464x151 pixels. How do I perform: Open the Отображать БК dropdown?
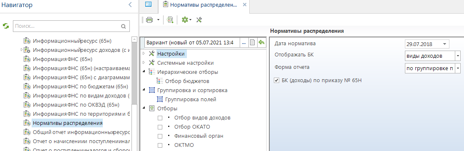tap(458, 56)
